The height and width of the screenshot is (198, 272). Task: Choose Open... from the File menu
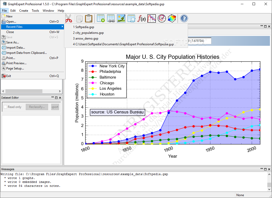(x=33, y=22)
